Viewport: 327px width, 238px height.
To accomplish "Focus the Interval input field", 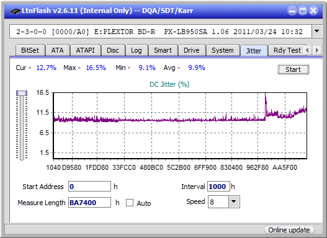I will (x=218, y=187).
